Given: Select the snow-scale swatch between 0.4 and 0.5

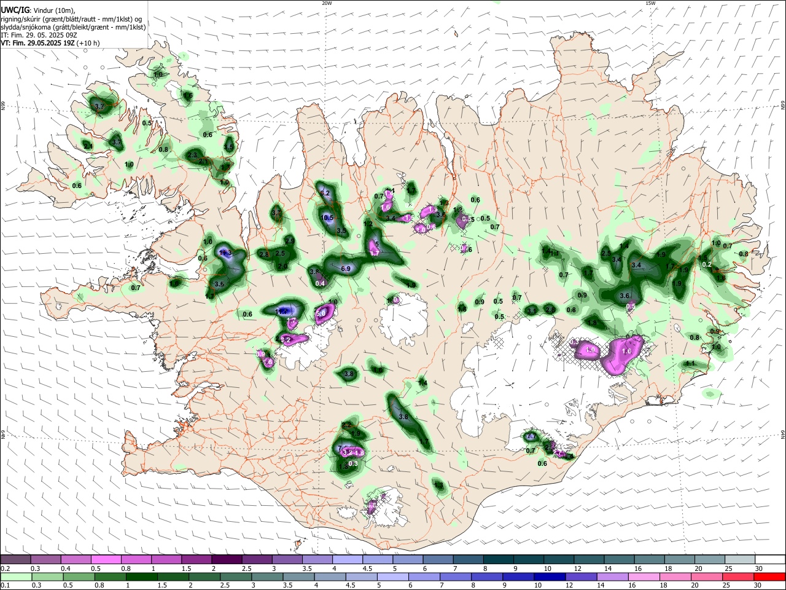Looking at the screenshot, I should tap(76, 560).
